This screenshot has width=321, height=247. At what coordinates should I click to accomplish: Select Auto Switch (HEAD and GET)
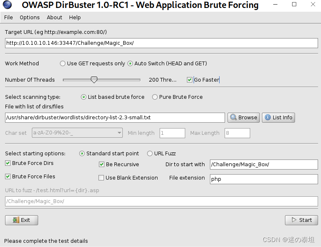click(x=130, y=63)
